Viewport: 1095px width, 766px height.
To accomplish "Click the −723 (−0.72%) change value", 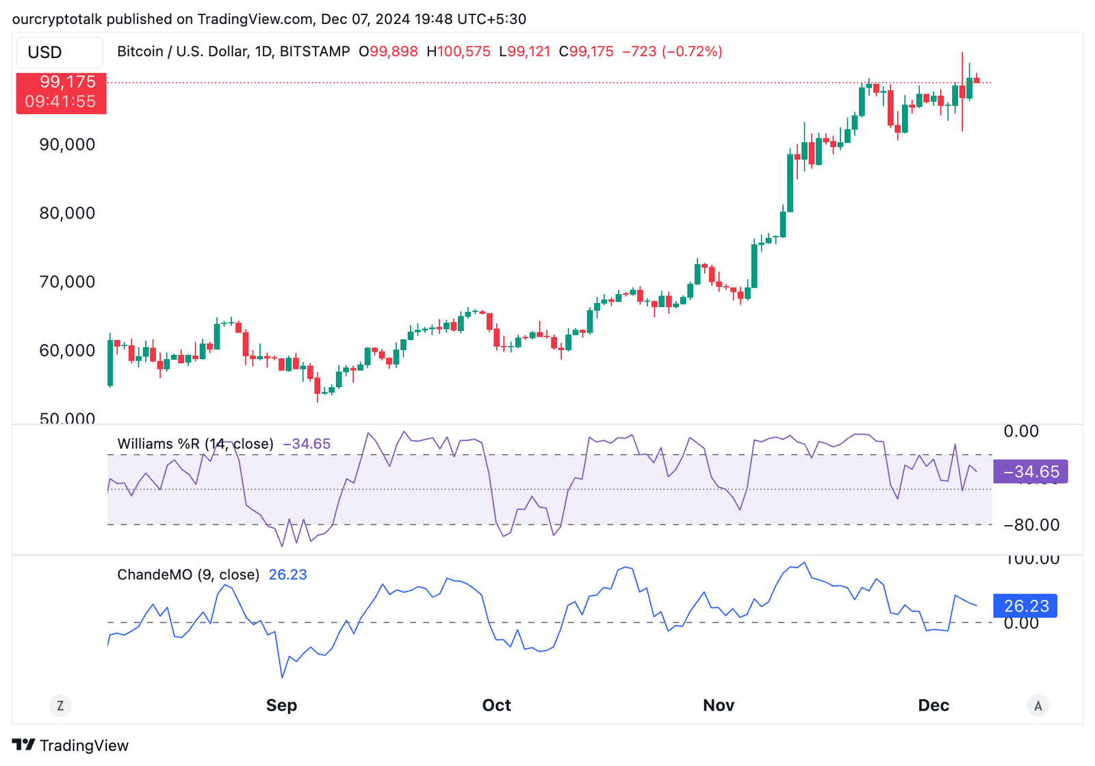I will pyautogui.click(x=672, y=51).
